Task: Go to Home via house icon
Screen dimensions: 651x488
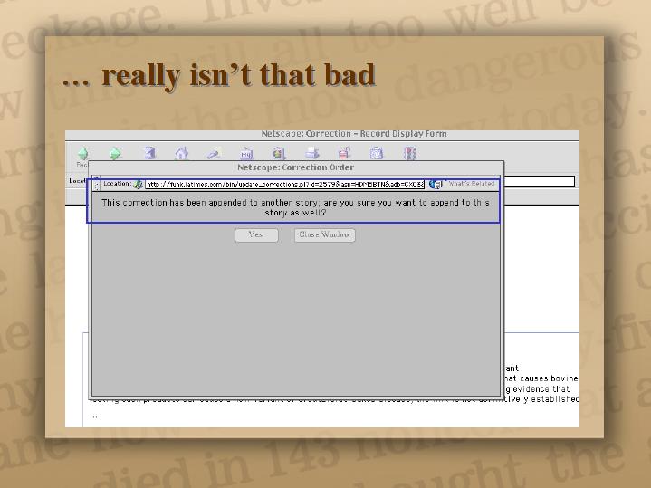Action: [181, 153]
